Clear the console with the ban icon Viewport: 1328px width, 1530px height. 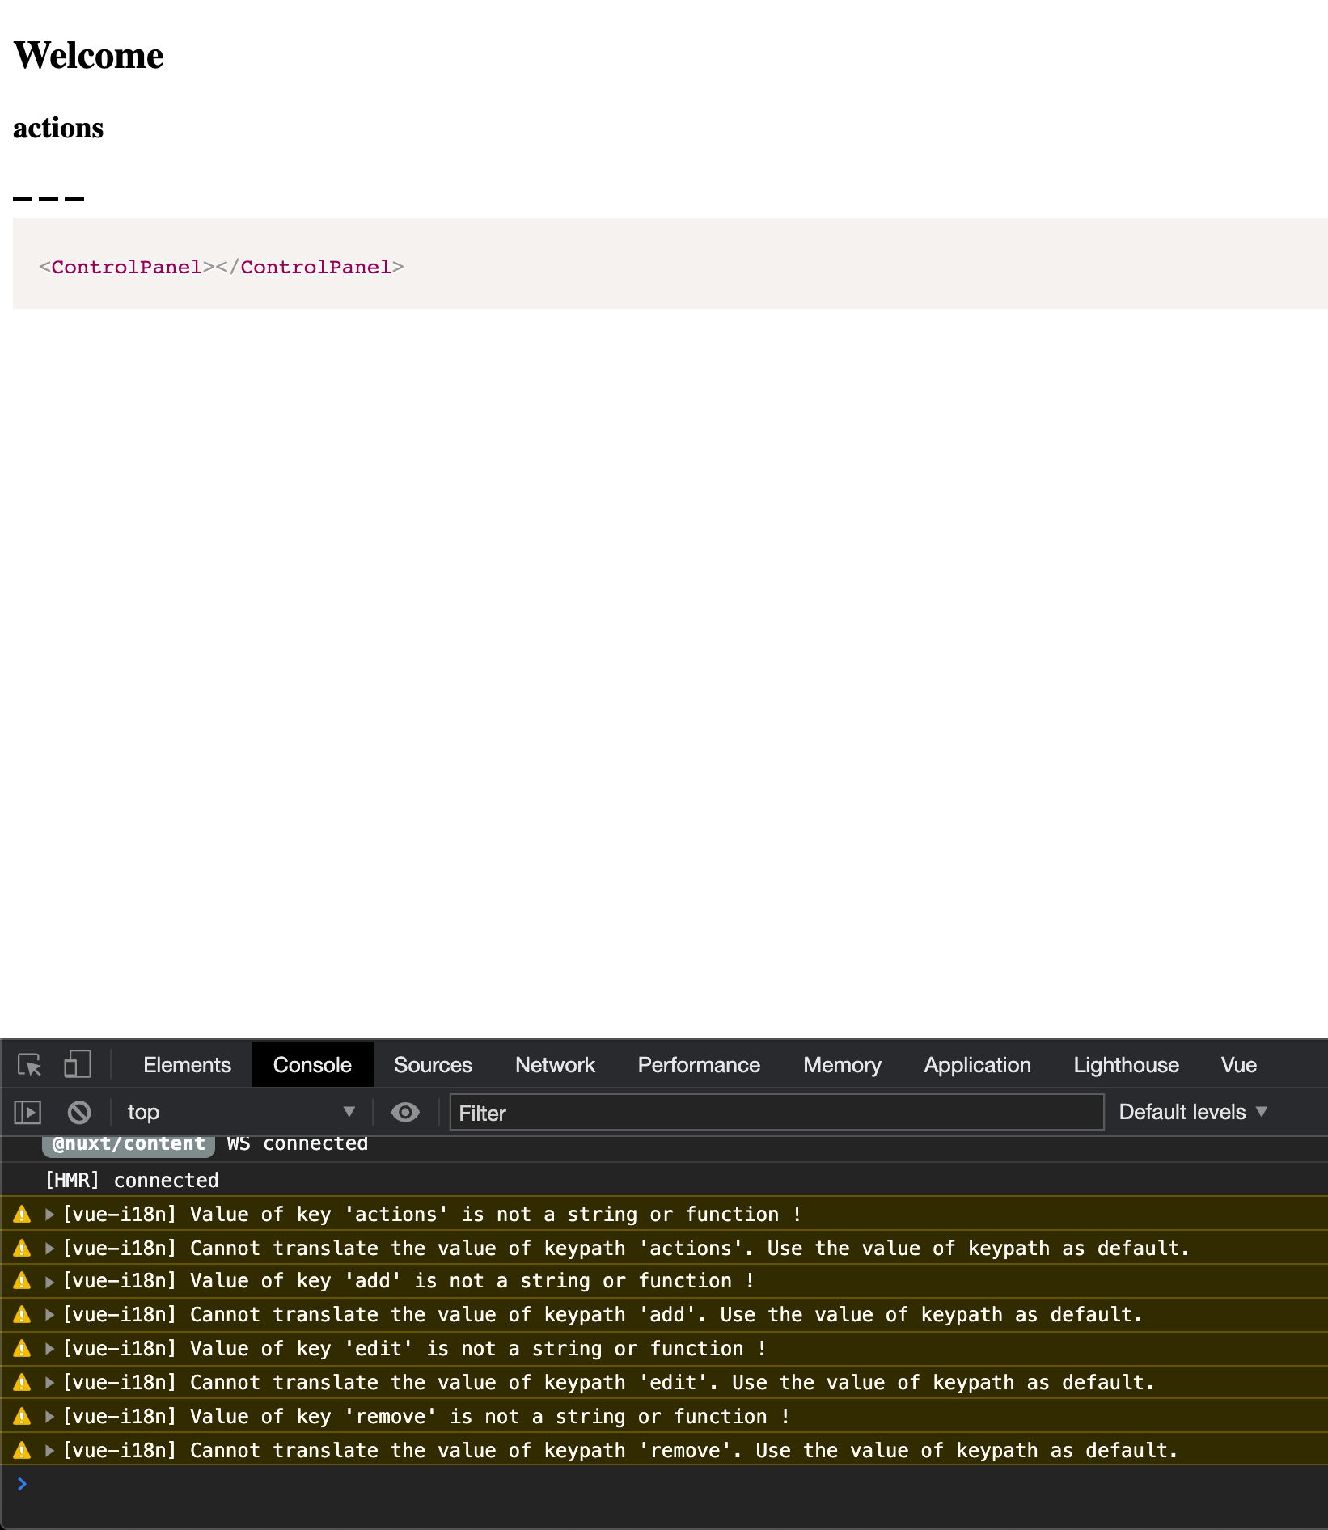[79, 1113]
